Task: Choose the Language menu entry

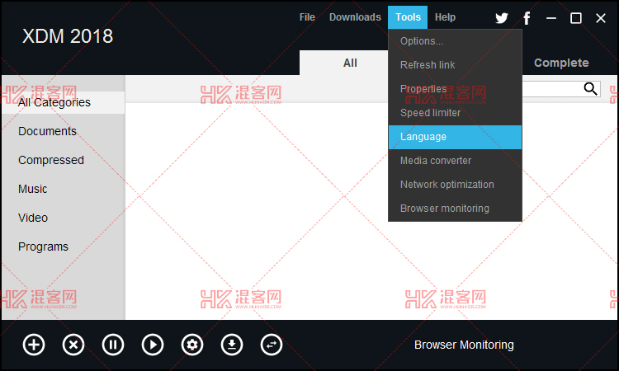Action: (455, 137)
